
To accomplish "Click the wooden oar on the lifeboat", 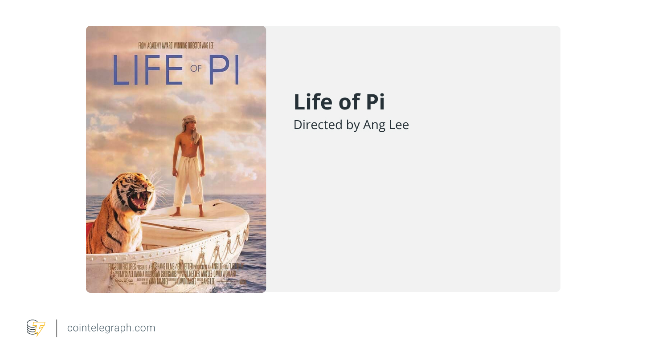I will 174,227.
